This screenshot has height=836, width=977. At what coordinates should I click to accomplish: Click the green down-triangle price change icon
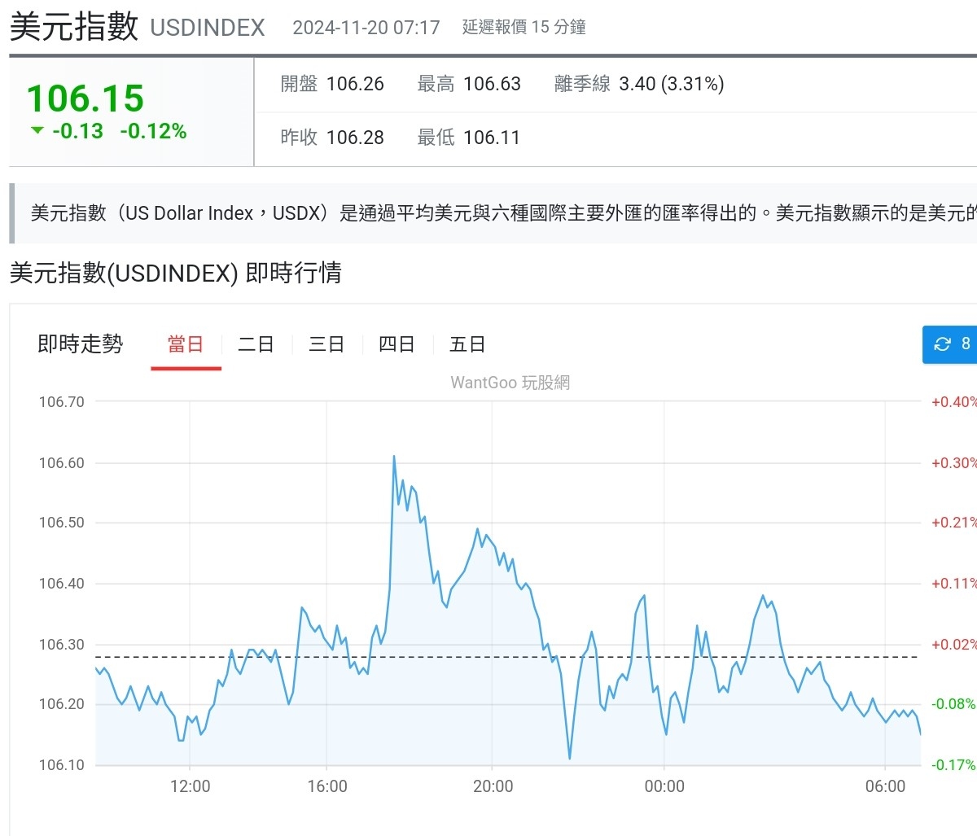(37, 130)
